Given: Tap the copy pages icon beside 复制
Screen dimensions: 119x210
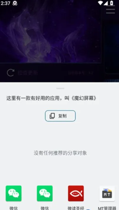Looking at the screenshot, I should tap(52, 116).
